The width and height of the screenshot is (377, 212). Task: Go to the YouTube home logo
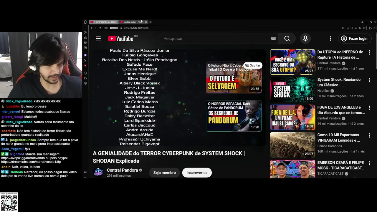[120, 39]
